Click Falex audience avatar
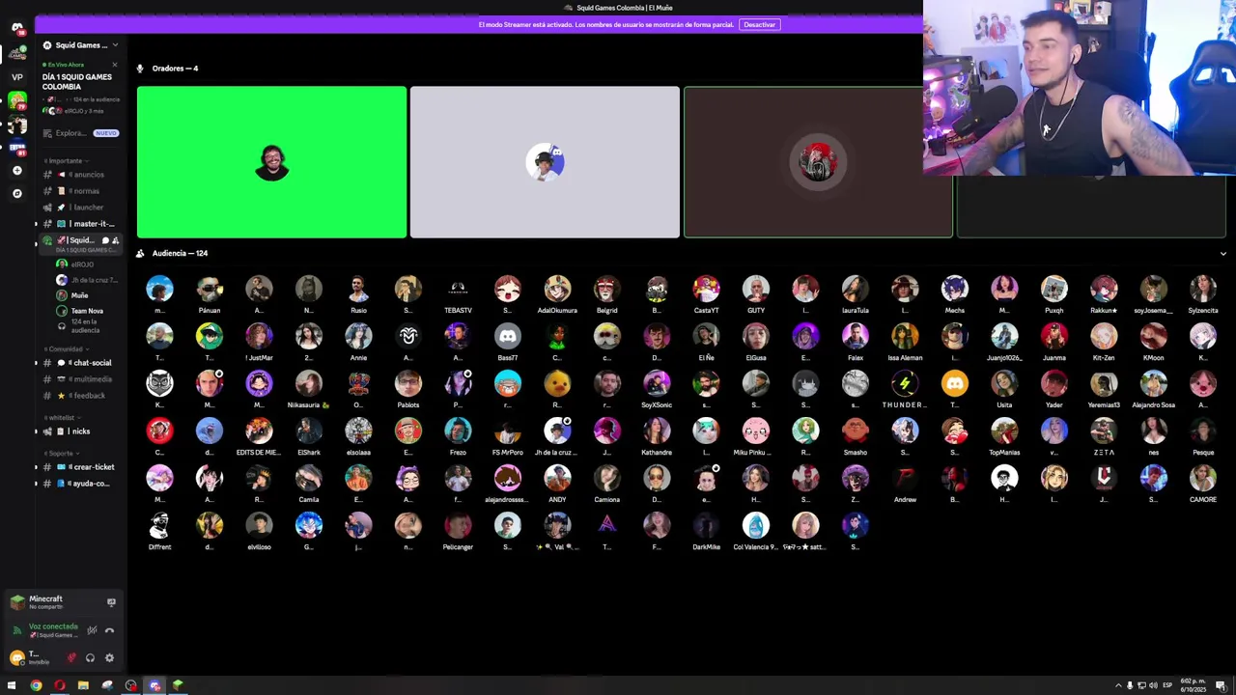1236x695 pixels. tap(856, 336)
